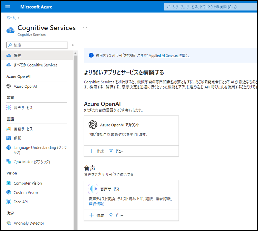Click the 翻訳 translator icon
The height and width of the screenshot is (231, 258).
pos(9,138)
